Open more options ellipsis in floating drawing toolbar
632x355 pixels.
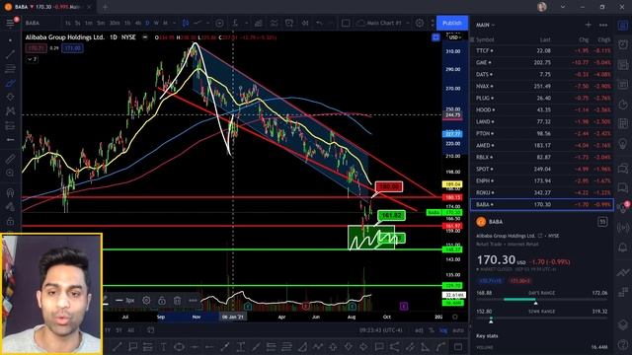[193, 300]
